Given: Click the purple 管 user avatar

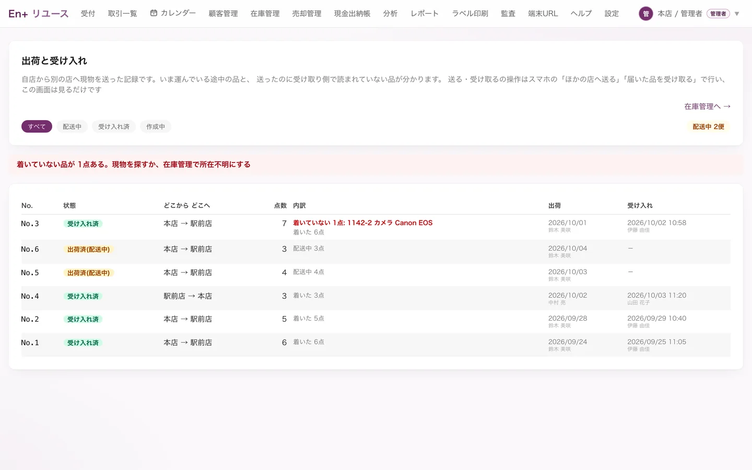Looking at the screenshot, I should point(646,14).
